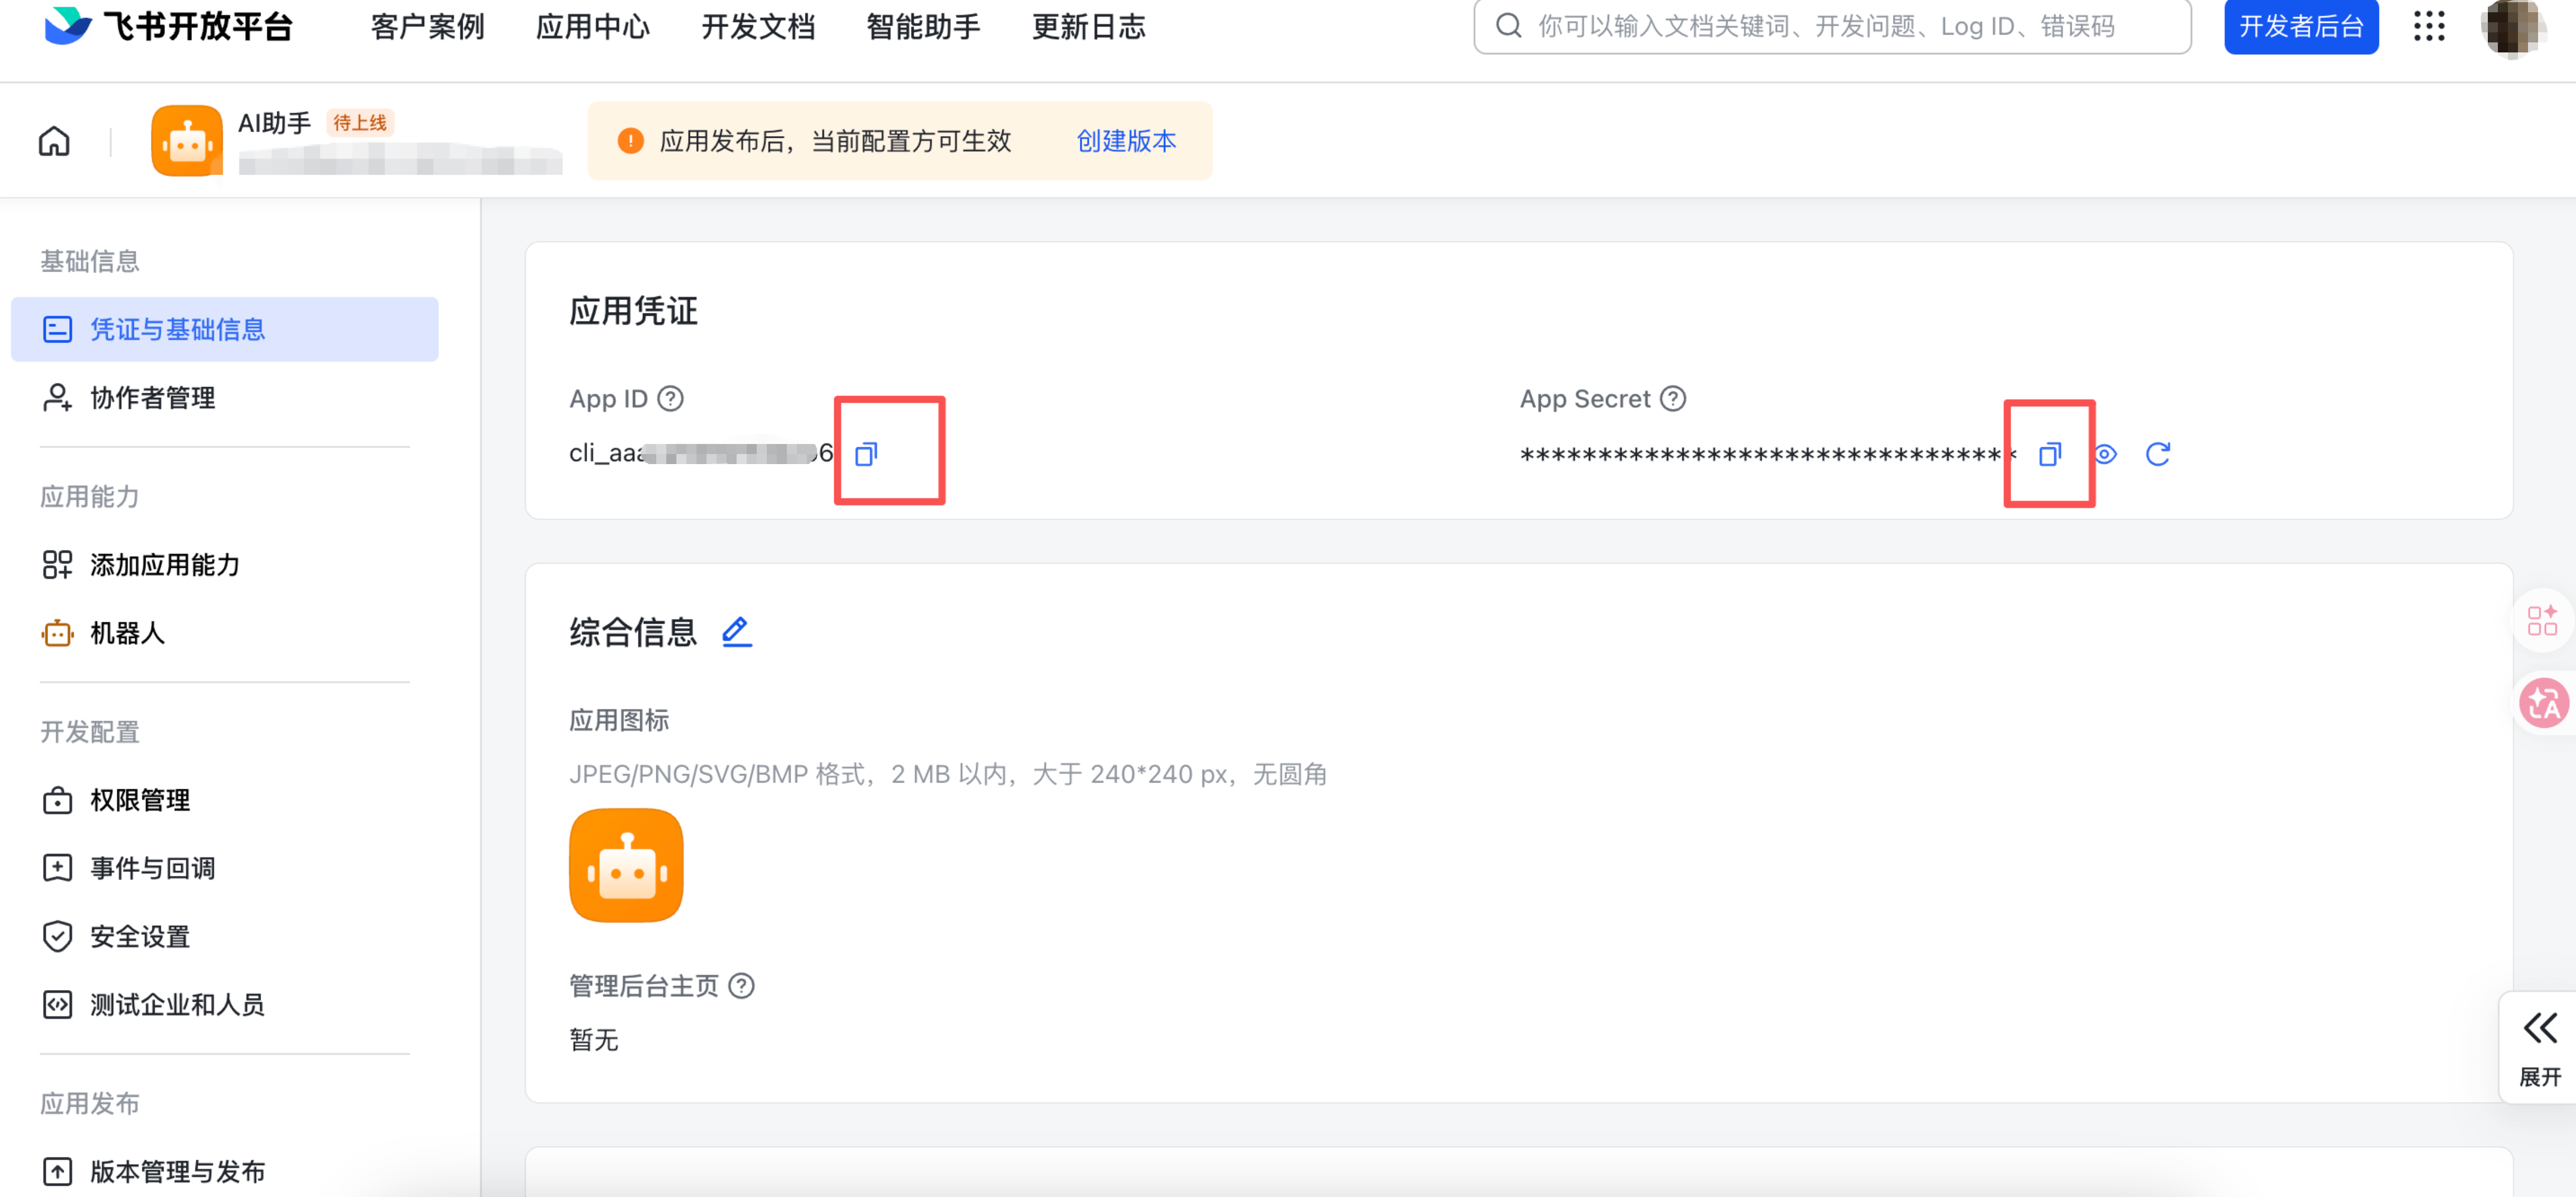Image resolution: width=2576 pixels, height=1197 pixels.
Task: Click the 暂无 admin homepage value
Action: click(594, 1040)
